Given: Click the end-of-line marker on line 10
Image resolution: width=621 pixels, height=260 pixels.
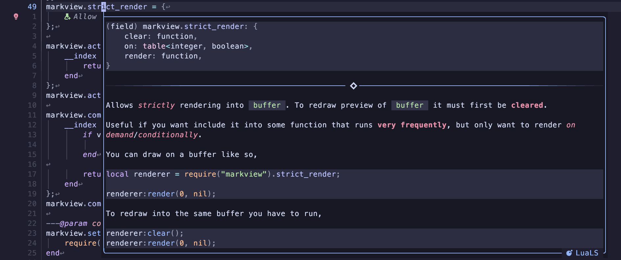Looking at the screenshot, I should pyautogui.click(x=48, y=105).
